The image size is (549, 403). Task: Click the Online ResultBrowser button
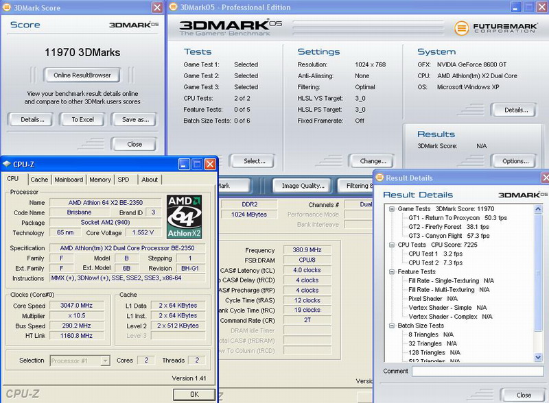[x=82, y=75]
